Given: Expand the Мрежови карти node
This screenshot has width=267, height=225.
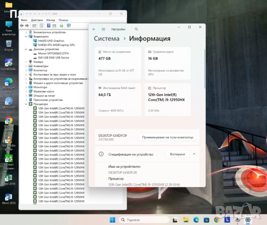Looking at the screenshot, I should (x=26, y=91).
